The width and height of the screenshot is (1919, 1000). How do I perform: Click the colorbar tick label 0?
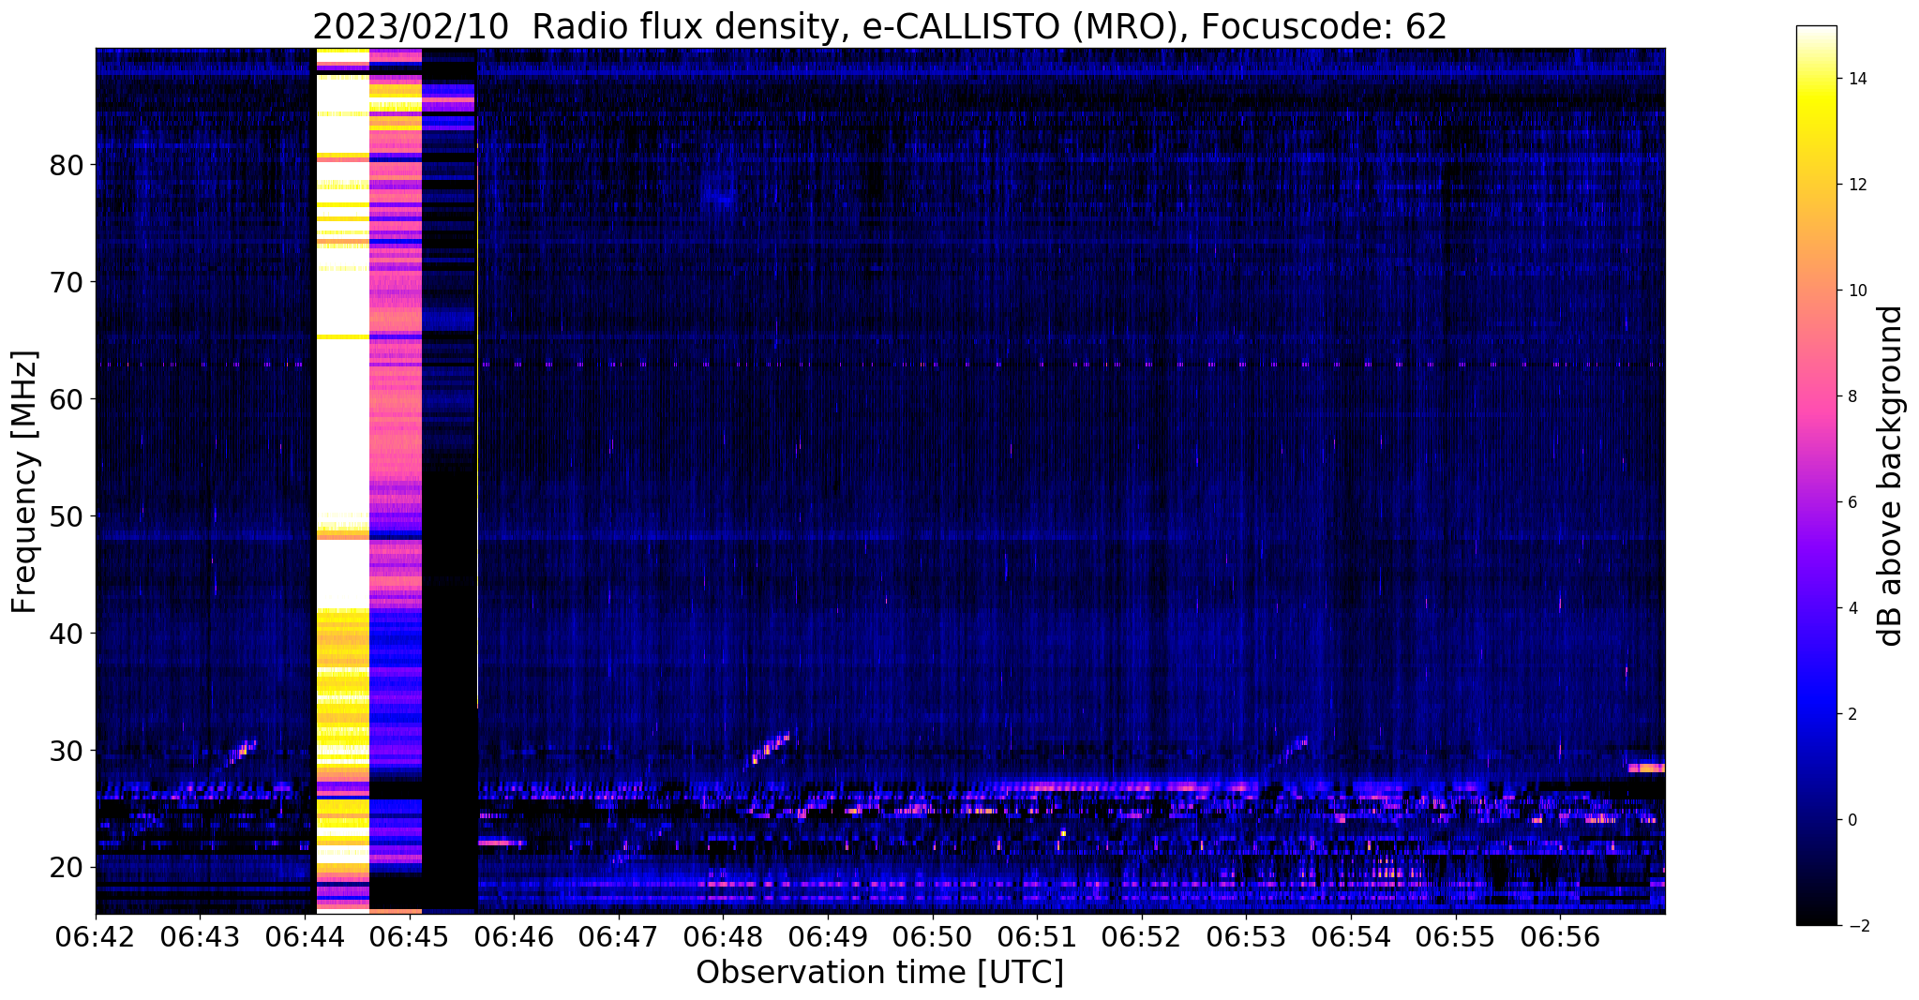[x=1851, y=820]
